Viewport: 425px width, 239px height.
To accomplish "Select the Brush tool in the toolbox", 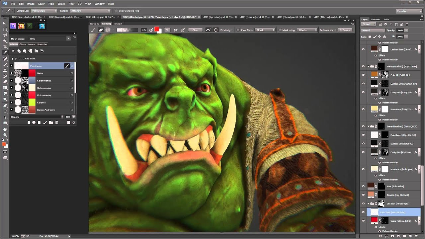I will coord(5,64).
